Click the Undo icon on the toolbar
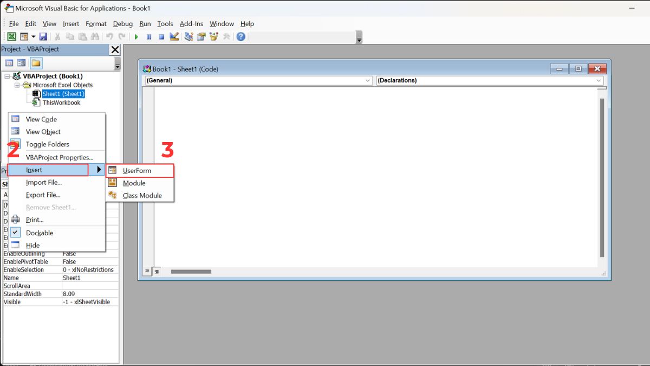This screenshot has height=366, width=650. 109,36
